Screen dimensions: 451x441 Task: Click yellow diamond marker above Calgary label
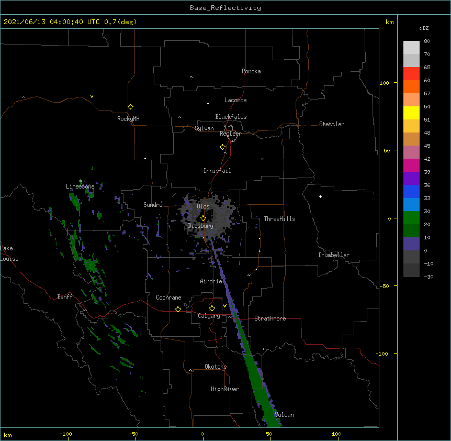(212, 308)
